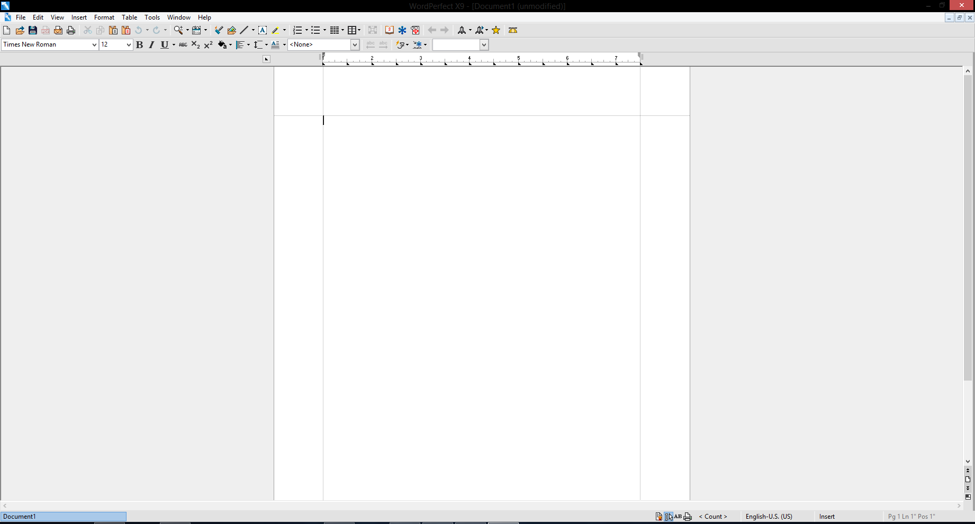Screen dimensions: 975x524
Task: Expand the Times New Roman font dropdown
Action: pyautogui.click(x=94, y=45)
